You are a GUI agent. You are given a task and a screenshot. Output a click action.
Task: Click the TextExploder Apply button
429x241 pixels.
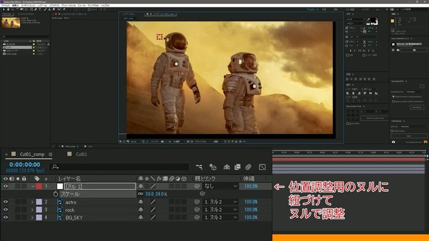pyautogui.click(x=409, y=136)
